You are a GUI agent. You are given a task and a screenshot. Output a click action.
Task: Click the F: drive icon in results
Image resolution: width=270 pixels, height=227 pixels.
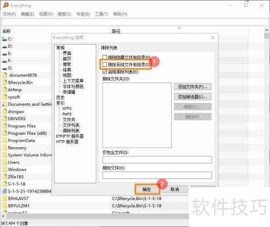click(x=4, y=61)
